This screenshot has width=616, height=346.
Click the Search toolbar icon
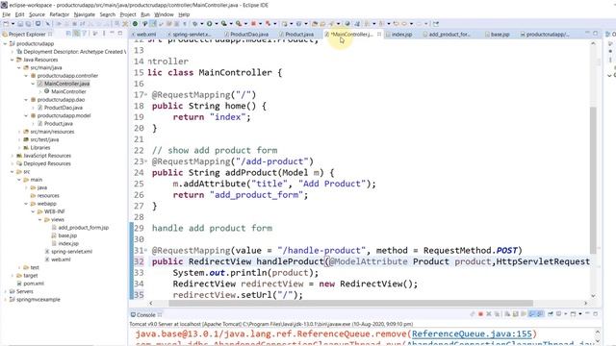click(331, 23)
